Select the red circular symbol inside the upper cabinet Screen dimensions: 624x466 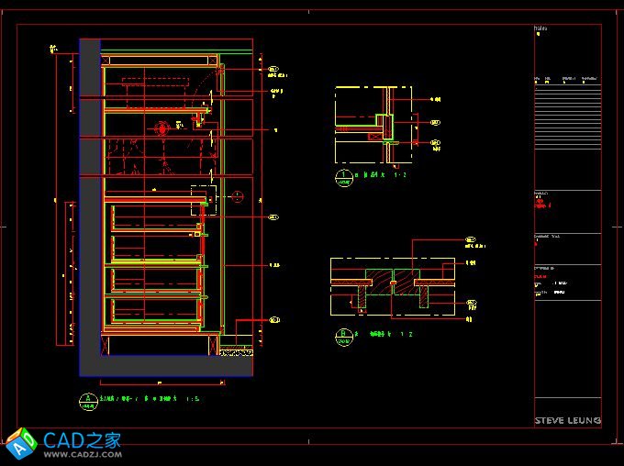(162, 128)
